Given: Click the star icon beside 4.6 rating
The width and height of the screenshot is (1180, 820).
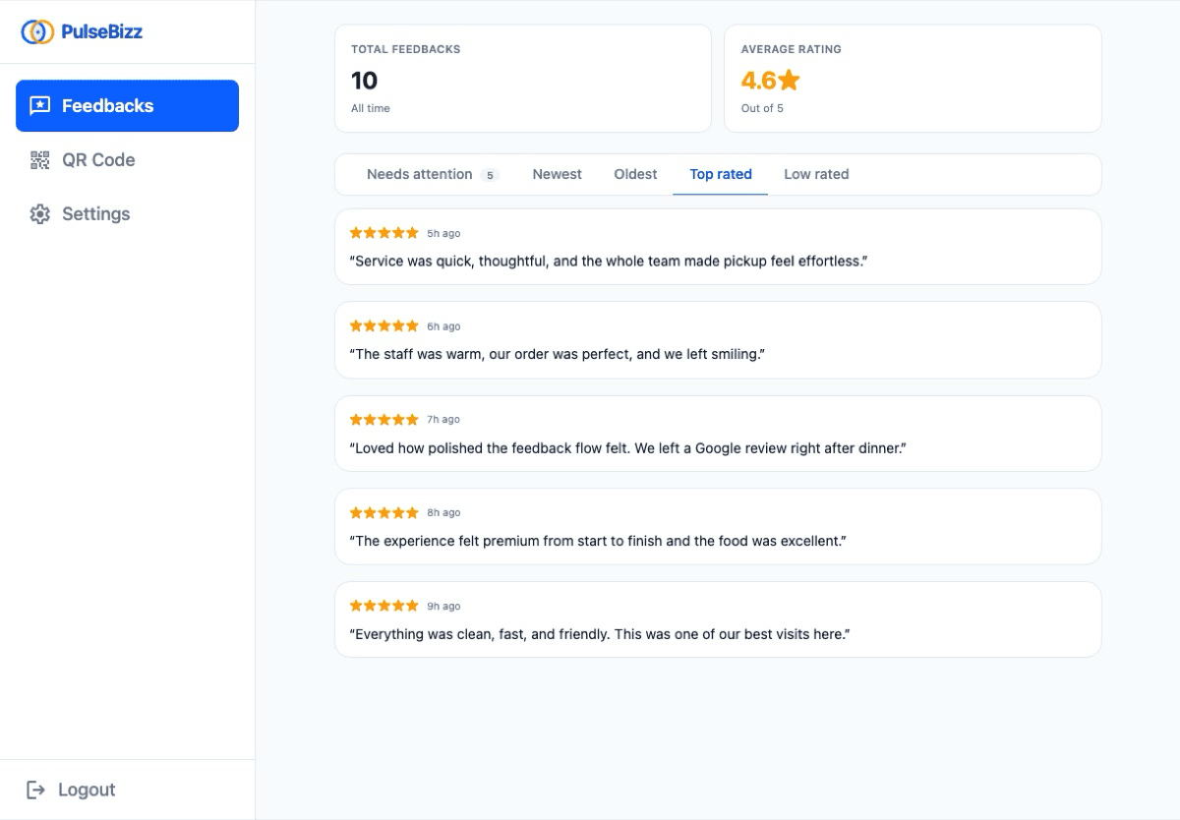Looking at the screenshot, I should pos(789,80).
